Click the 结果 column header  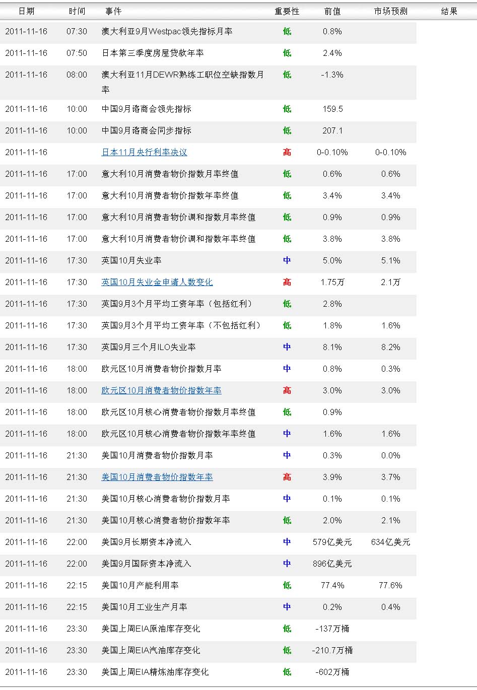pyautogui.click(x=449, y=11)
